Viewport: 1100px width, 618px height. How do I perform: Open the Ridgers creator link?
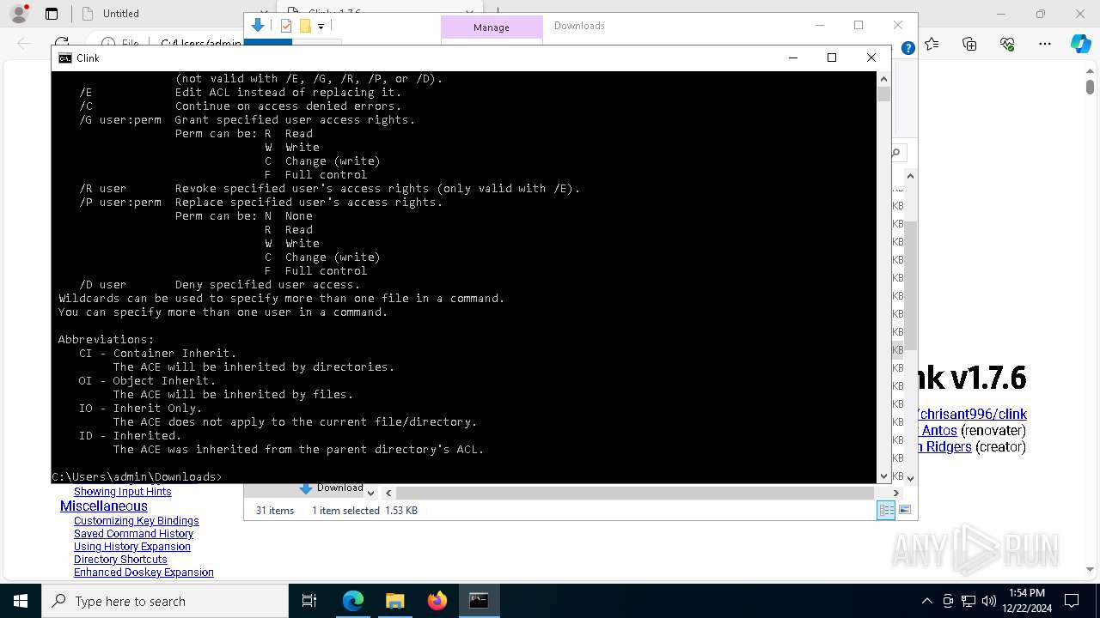(x=944, y=446)
